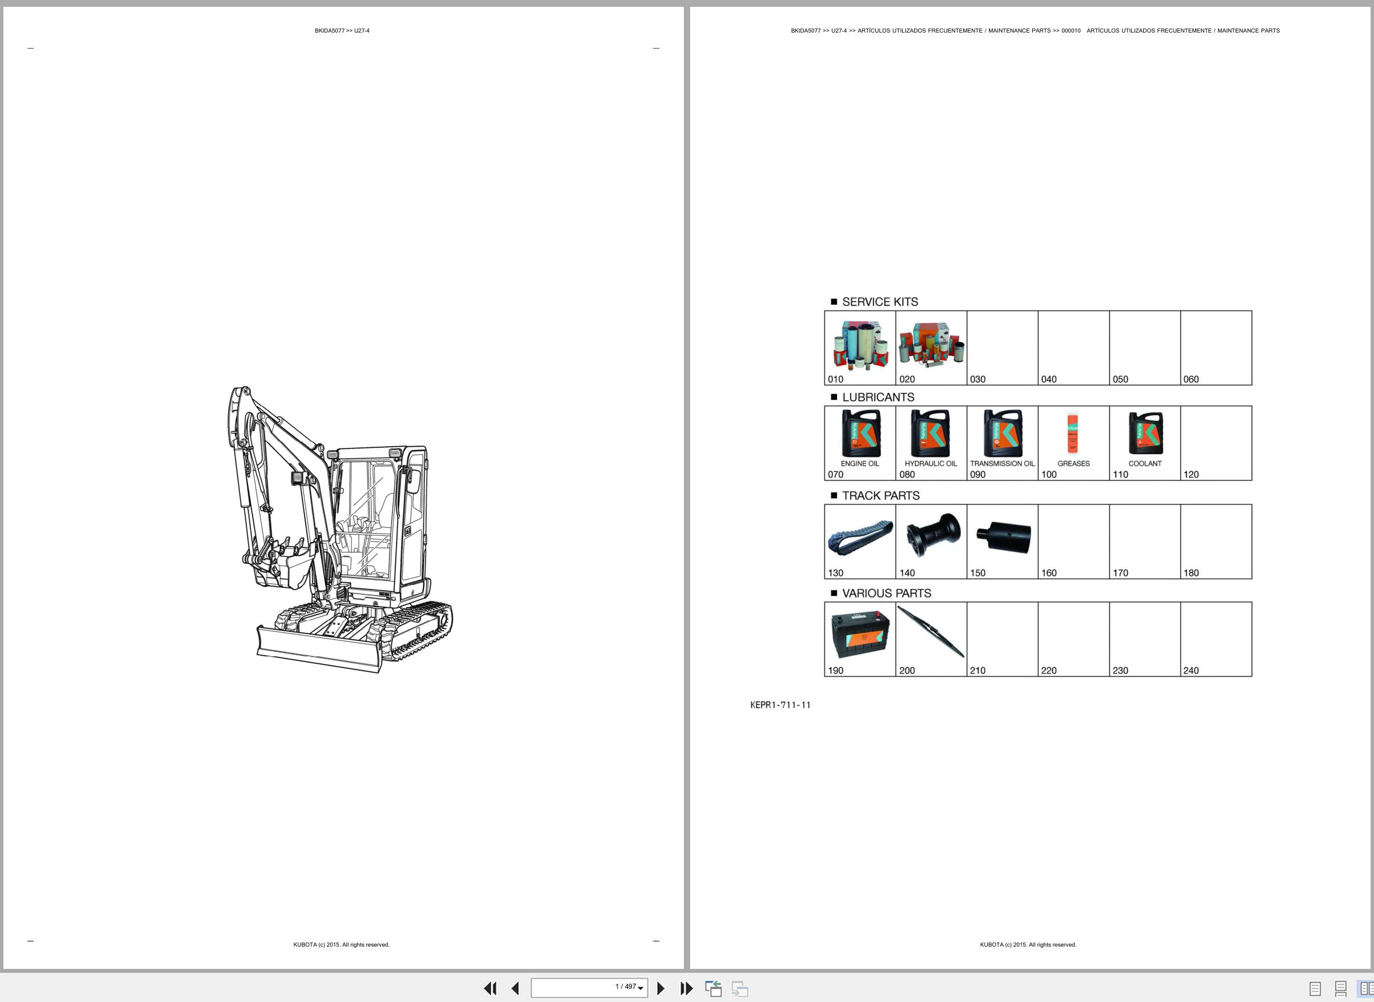Open the battery 190 item
This screenshot has width=1374, height=1002.
click(860, 639)
